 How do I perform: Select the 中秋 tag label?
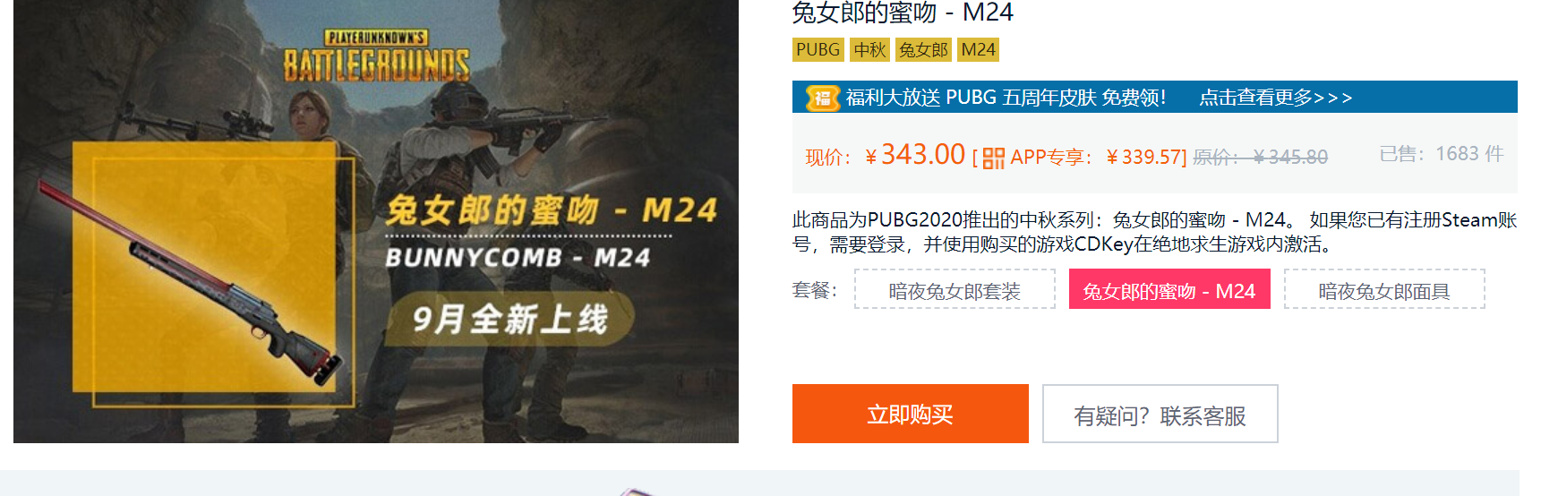869,50
